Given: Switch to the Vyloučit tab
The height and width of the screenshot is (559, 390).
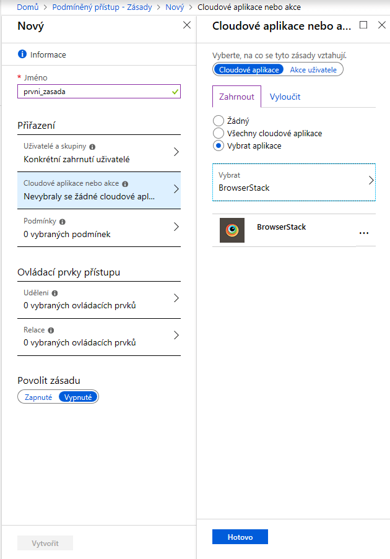Looking at the screenshot, I should (x=285, y=97).
